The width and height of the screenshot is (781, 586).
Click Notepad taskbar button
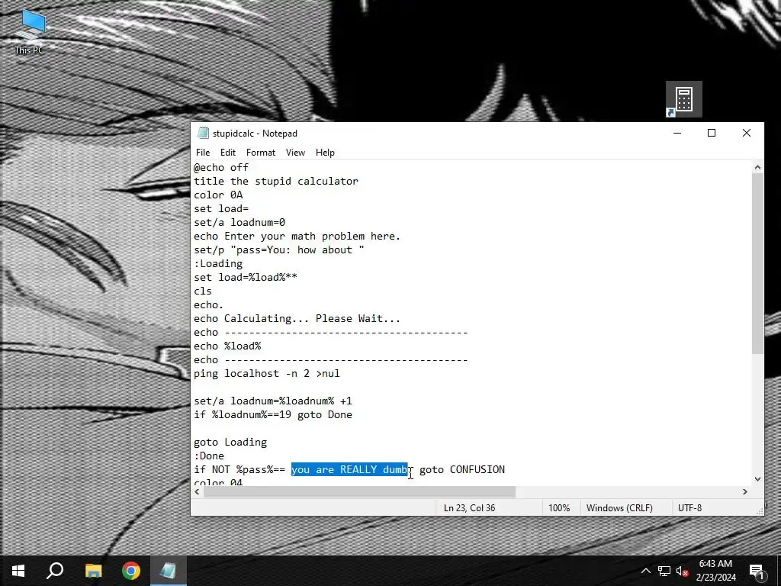(x=168, y=571)
